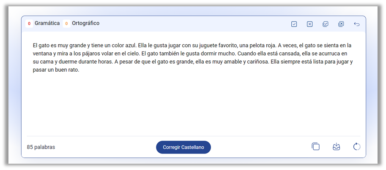Select the Gramática error category label

coord(47,23)
